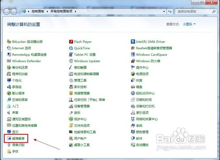Viewport: 220px width, 160px height.
Task: Click the Forward navigation arrow button
Action: [14, 11]
